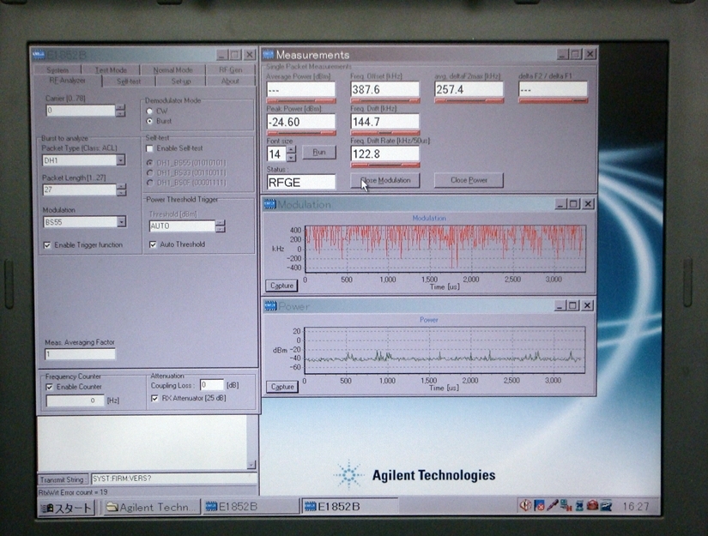Click the tray icon just left of the clock
The image size is (708, 536).
[x=606, y=505]
